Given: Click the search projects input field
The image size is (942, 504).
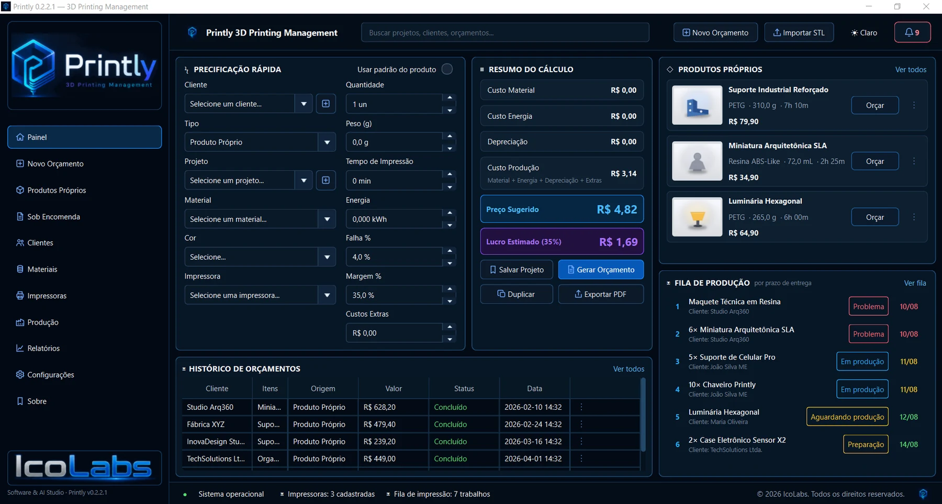Looking at the screenshot, I should (505, 32).
